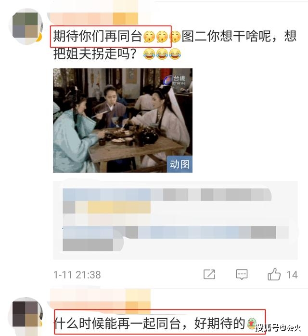Open the blurred nested replies box
Screen dimensions: 308x336
point(175,220)
